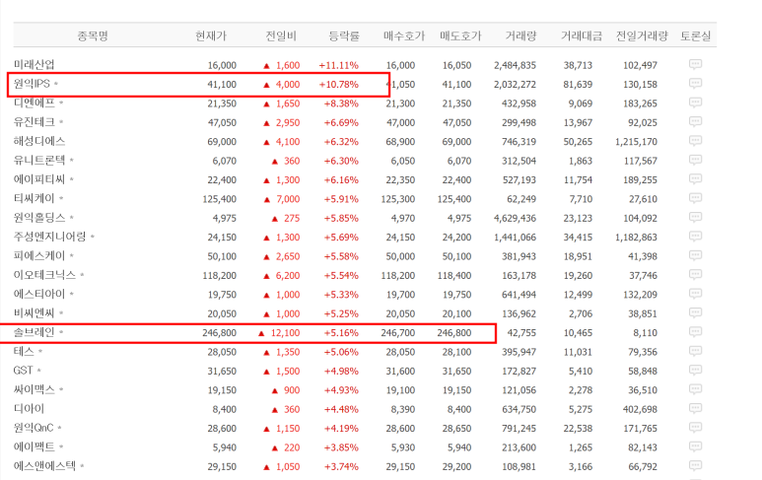The image size is (762, 480).
Task: Select the +11.11% change rate value
Action: (339, 65)
